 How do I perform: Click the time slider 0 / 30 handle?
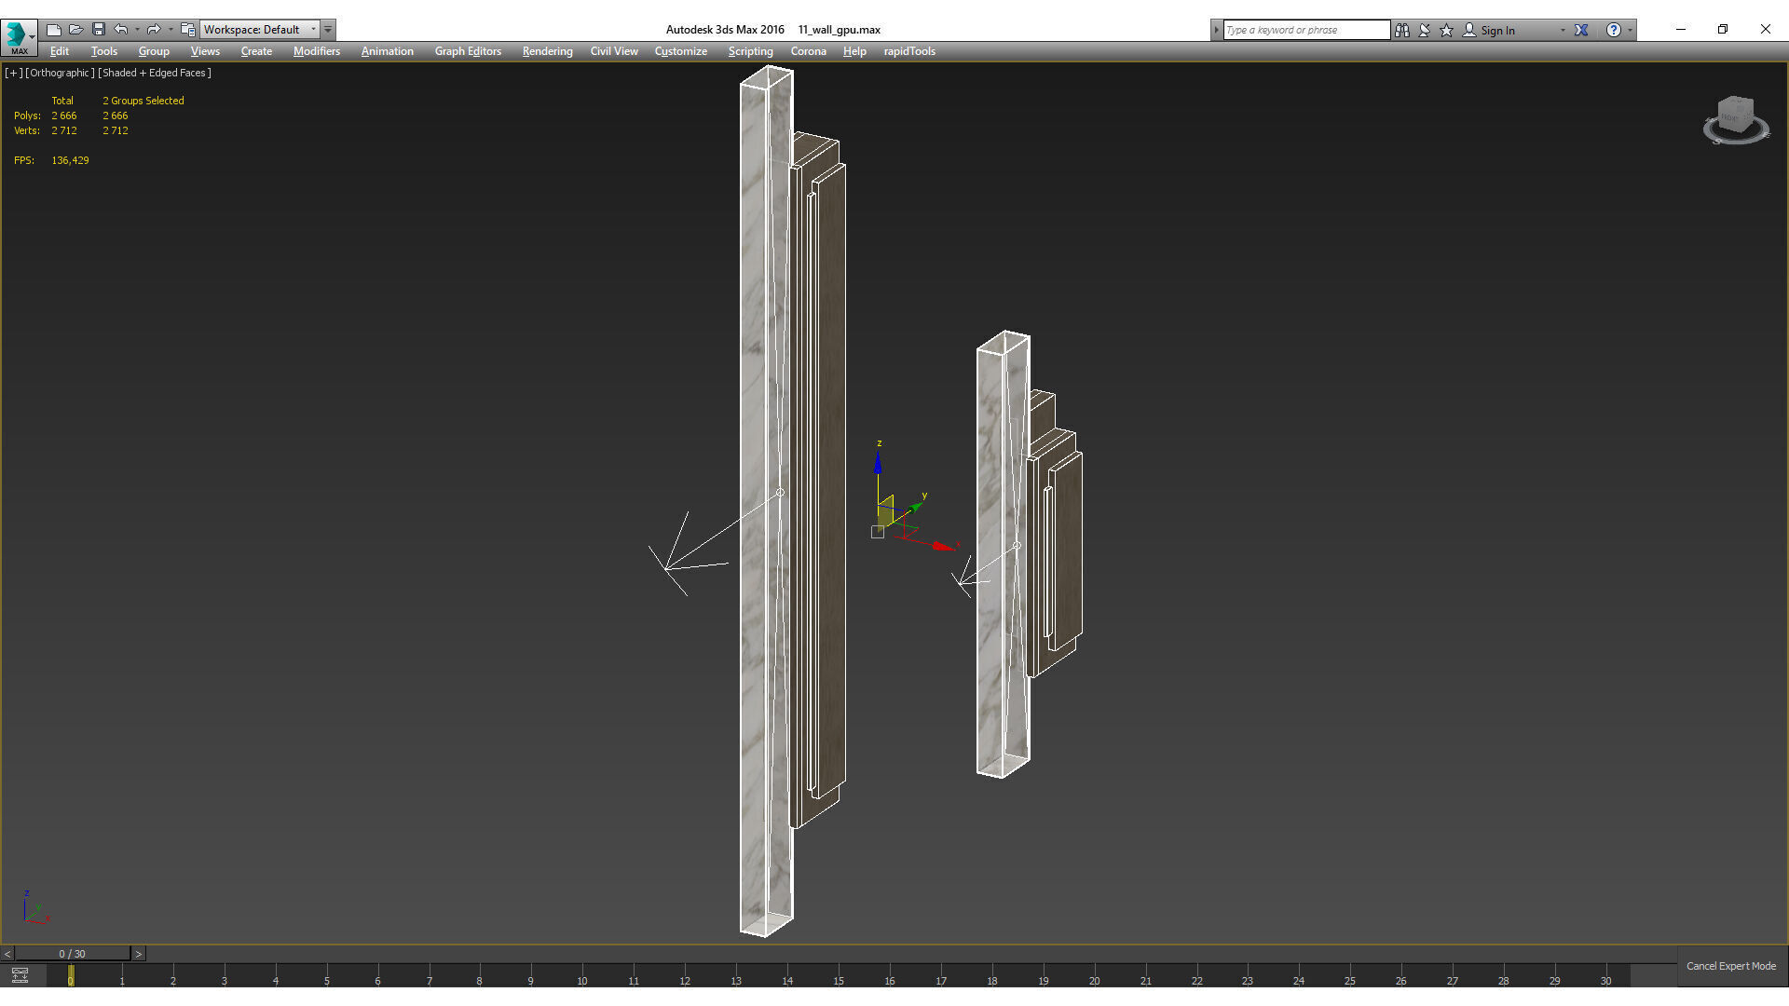[x=73, y=954]
